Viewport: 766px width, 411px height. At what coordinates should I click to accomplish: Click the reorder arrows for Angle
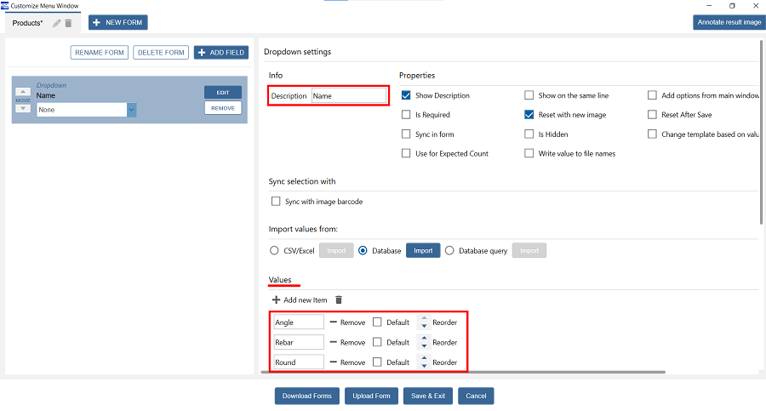(x=423, y=323)
